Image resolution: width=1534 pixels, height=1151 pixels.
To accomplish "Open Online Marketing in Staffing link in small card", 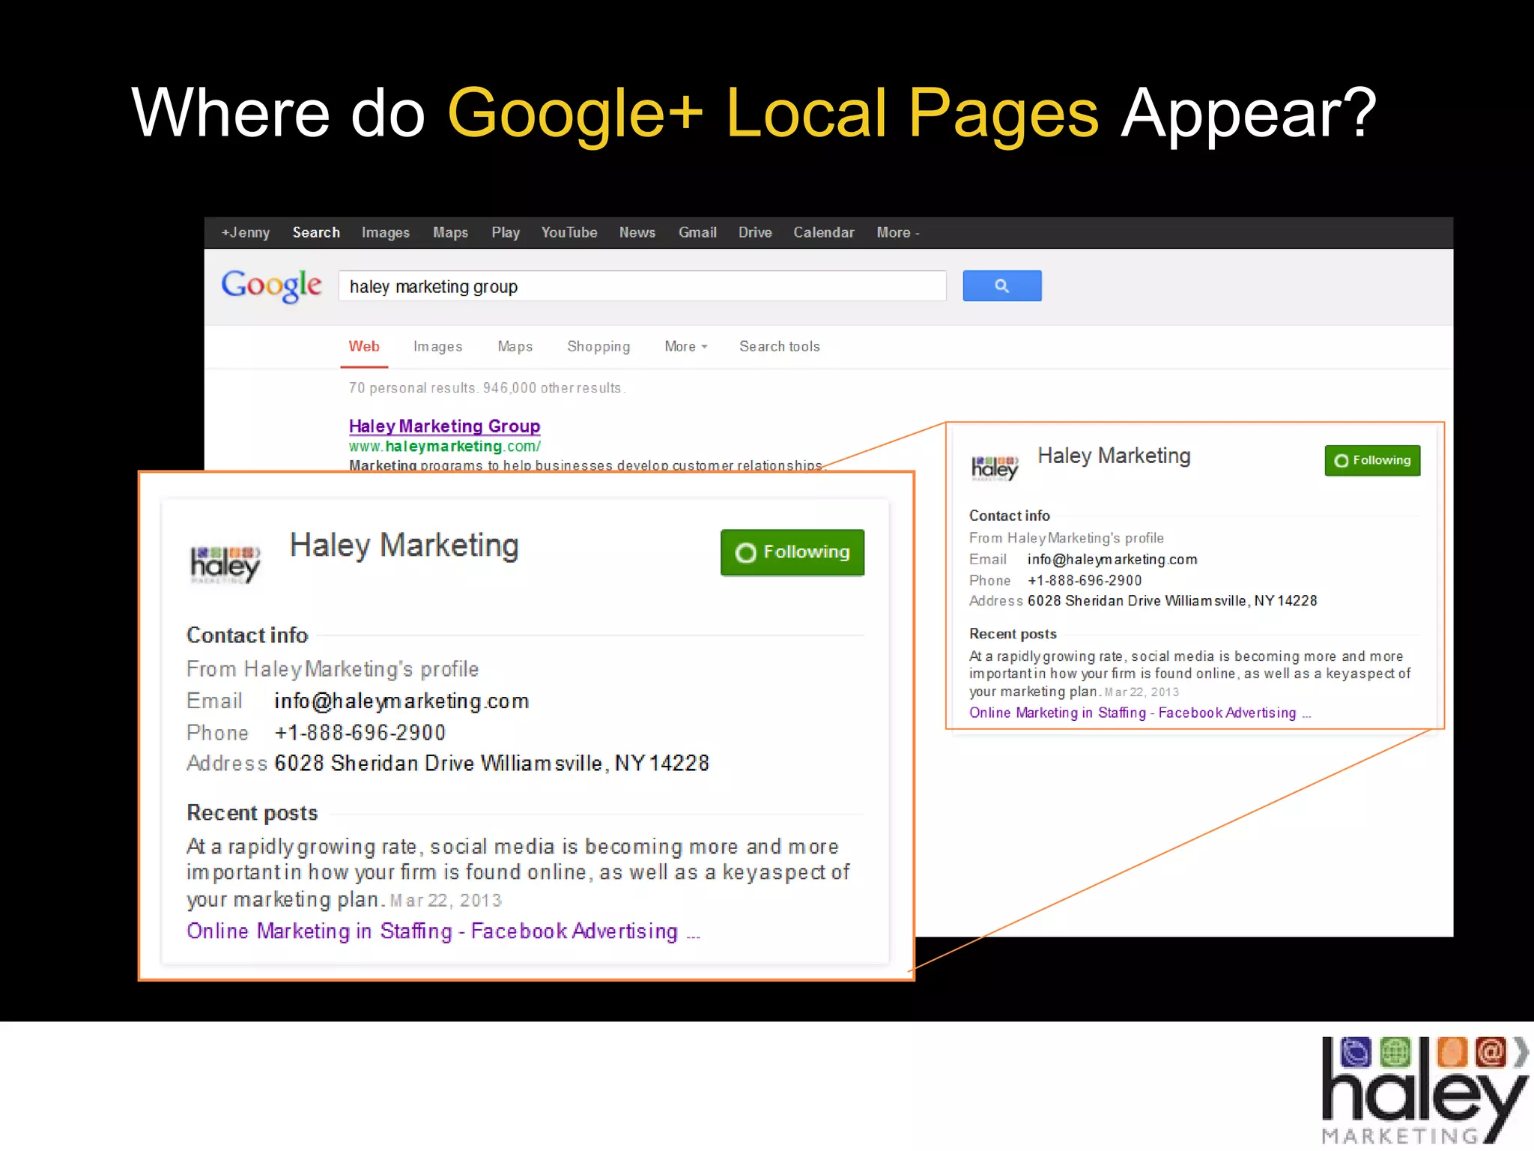I will pyautogui.click(x=1139, y=713).
